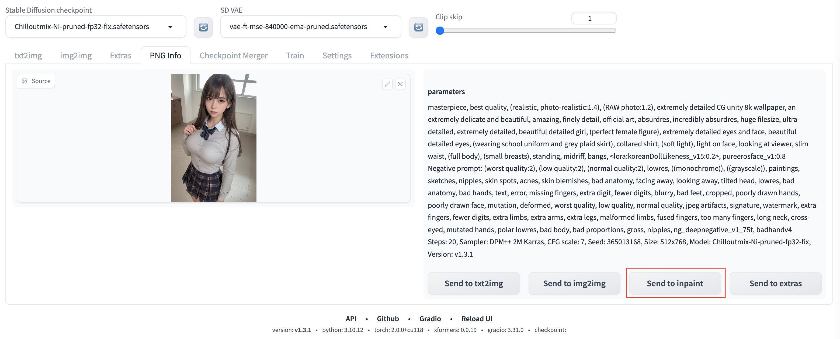Click the Reload UI footer link
This screenshot has width=840, height=339.
coord(476,319)
